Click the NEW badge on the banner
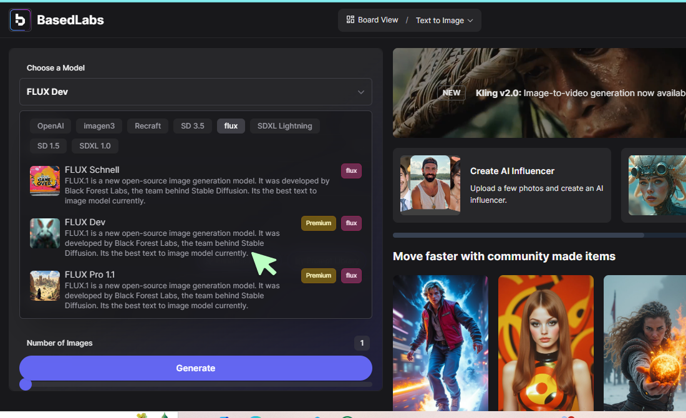The height and width of the screenshot is (418, 686). pyautogui.click(x=451, y=93)
